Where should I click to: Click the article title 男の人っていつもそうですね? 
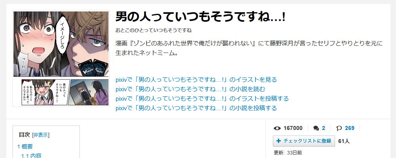[200, 17]
